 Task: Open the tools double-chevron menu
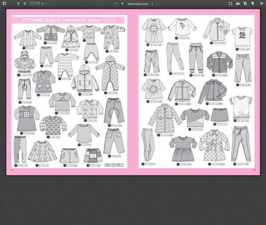tap(262, 4)
